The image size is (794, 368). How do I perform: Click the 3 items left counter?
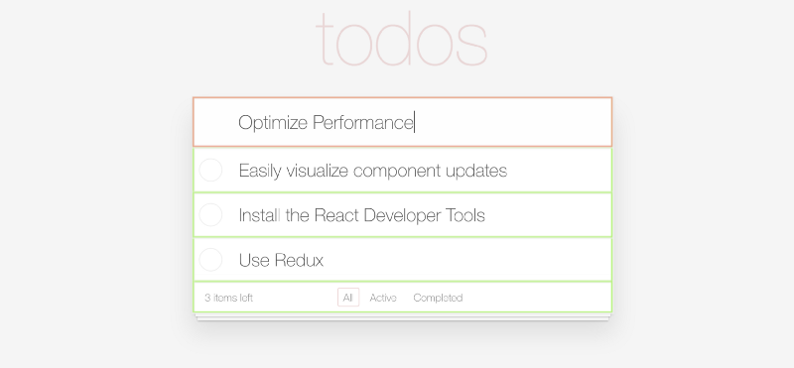pos(229,298)
